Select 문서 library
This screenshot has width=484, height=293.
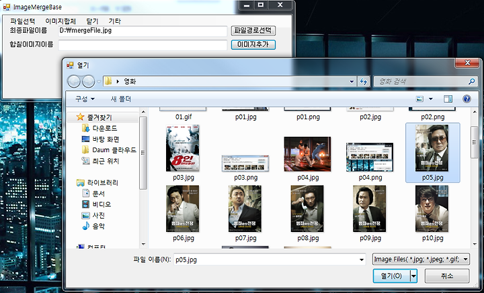98,194
